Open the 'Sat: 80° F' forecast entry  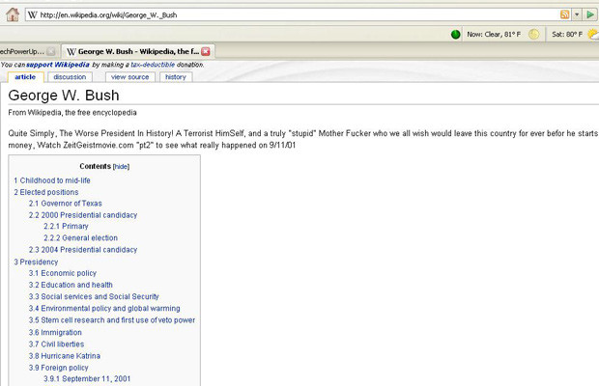pos(567,35)
